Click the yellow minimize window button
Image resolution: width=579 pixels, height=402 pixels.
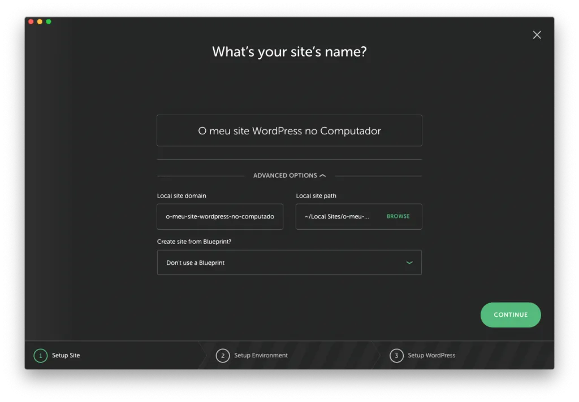coord(40,22)
